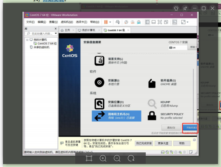
Task: Click the 帮助 button in the yellow hint bar
Action: [182, 143]
